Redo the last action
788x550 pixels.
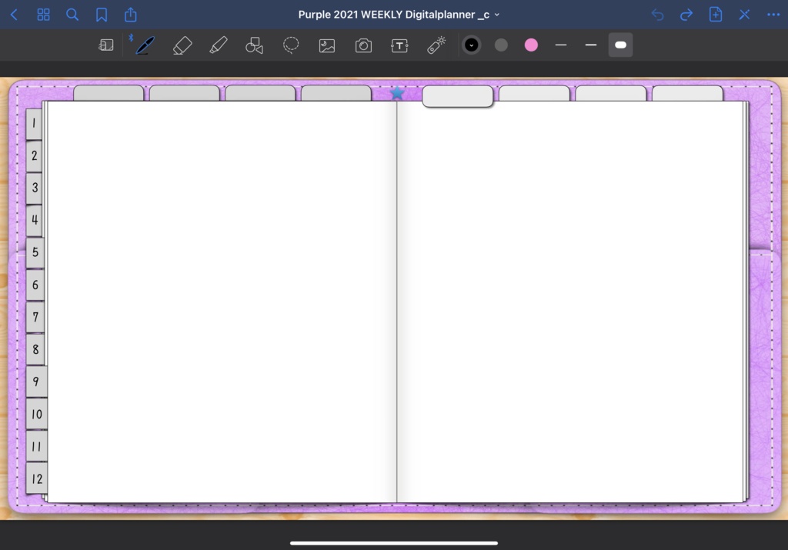coord(686,15)
